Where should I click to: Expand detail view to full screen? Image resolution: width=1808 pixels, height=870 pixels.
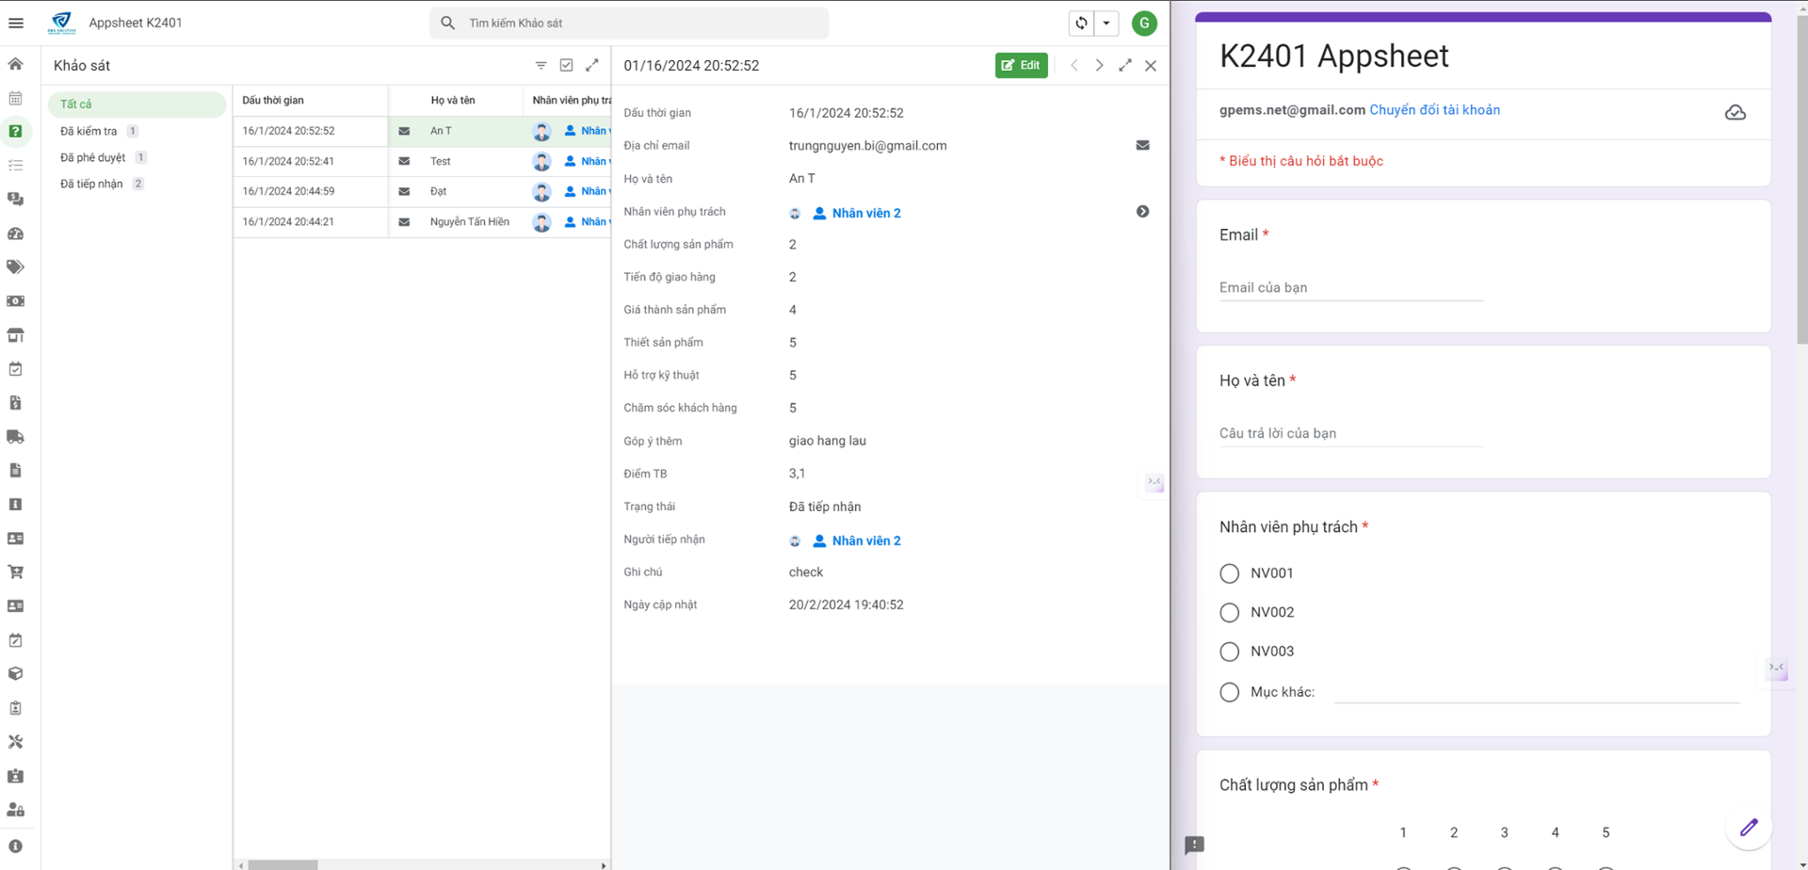pos(1124,65)
